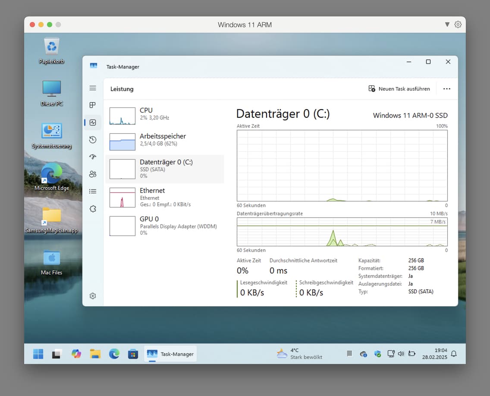Select the GPU 0 performance entry
The height and width of the screenshot is (396, 490).
pyautogui.click(x=165, y=226)
